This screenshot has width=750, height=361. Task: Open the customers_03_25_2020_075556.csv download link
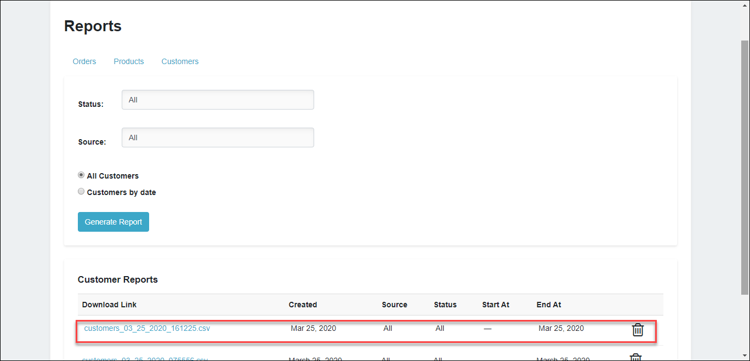145,358
